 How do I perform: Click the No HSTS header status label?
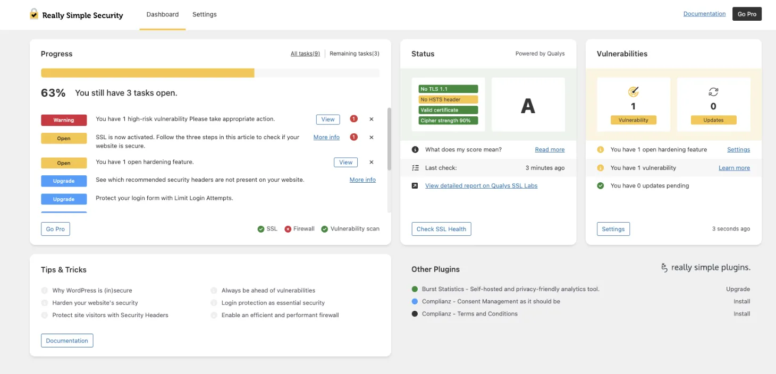pyautogui.click(x=448, y=99)
